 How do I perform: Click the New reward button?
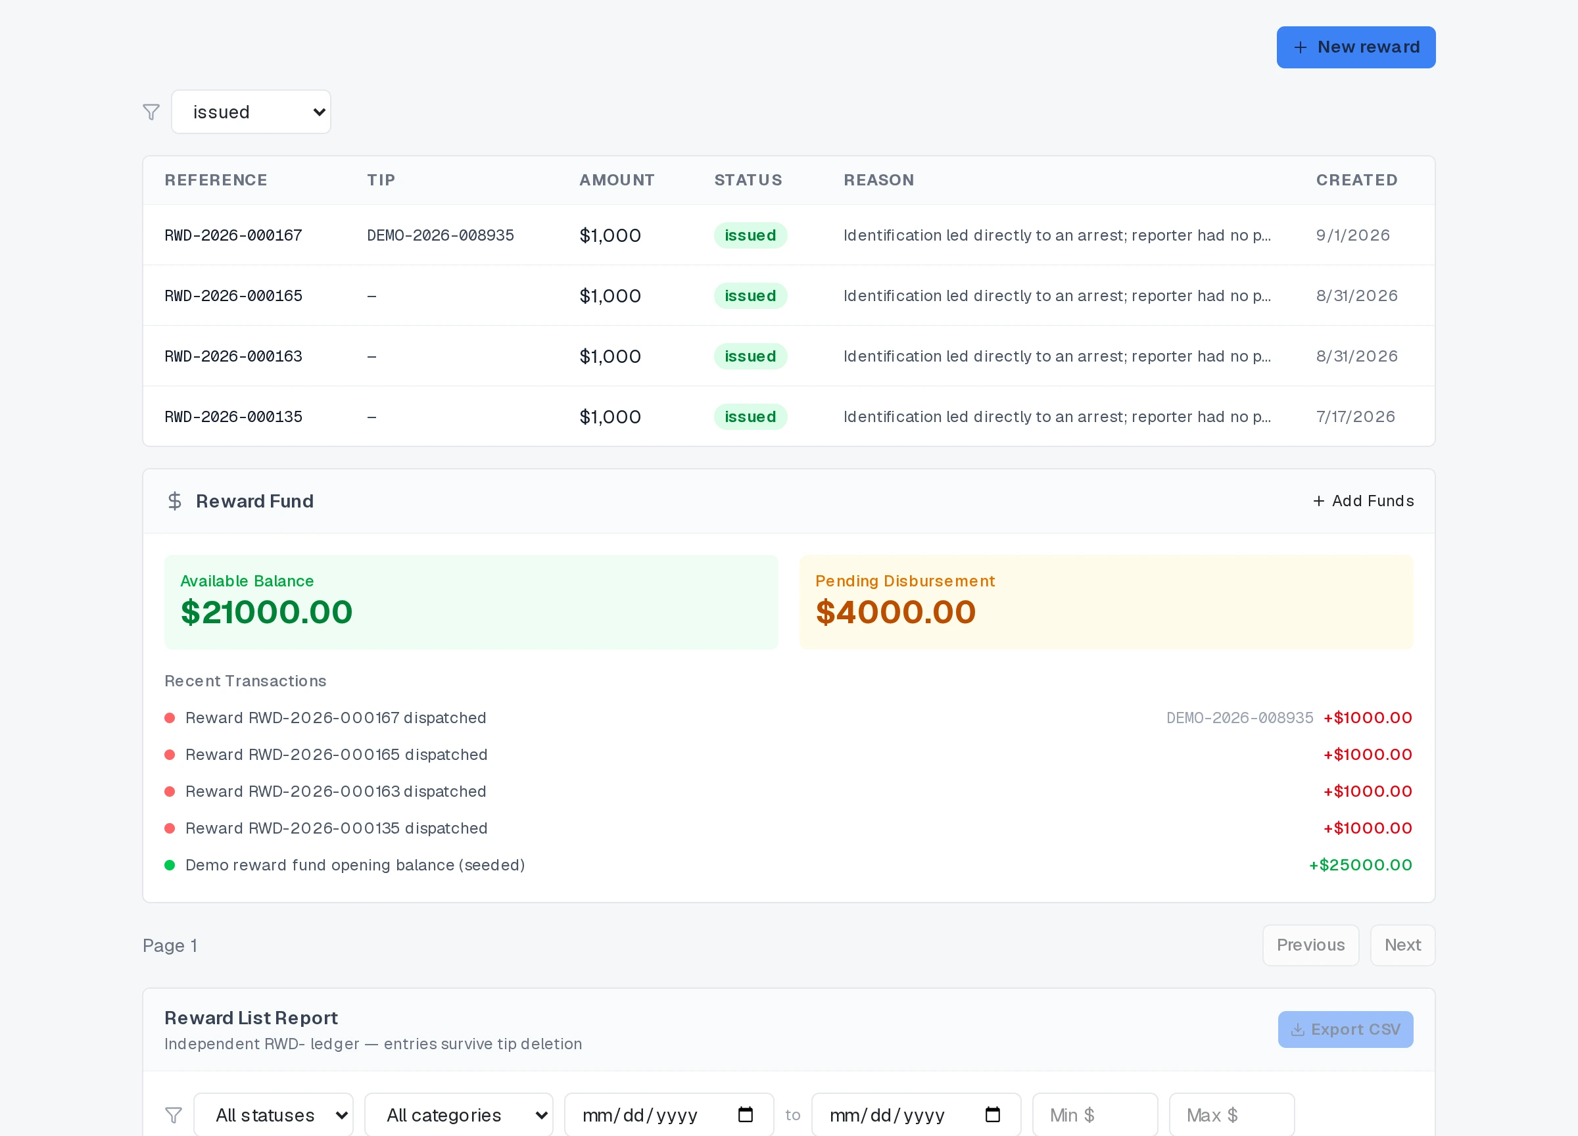[x=1355, y=47]
